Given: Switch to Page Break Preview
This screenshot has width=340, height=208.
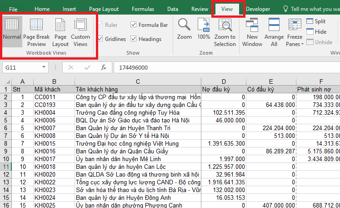Looking at the screenshot, I should (36, 32).
